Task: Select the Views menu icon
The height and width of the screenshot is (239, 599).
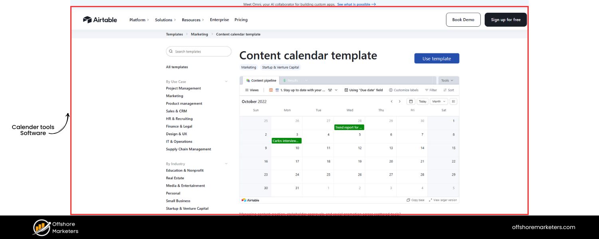Action: point(246,90)
